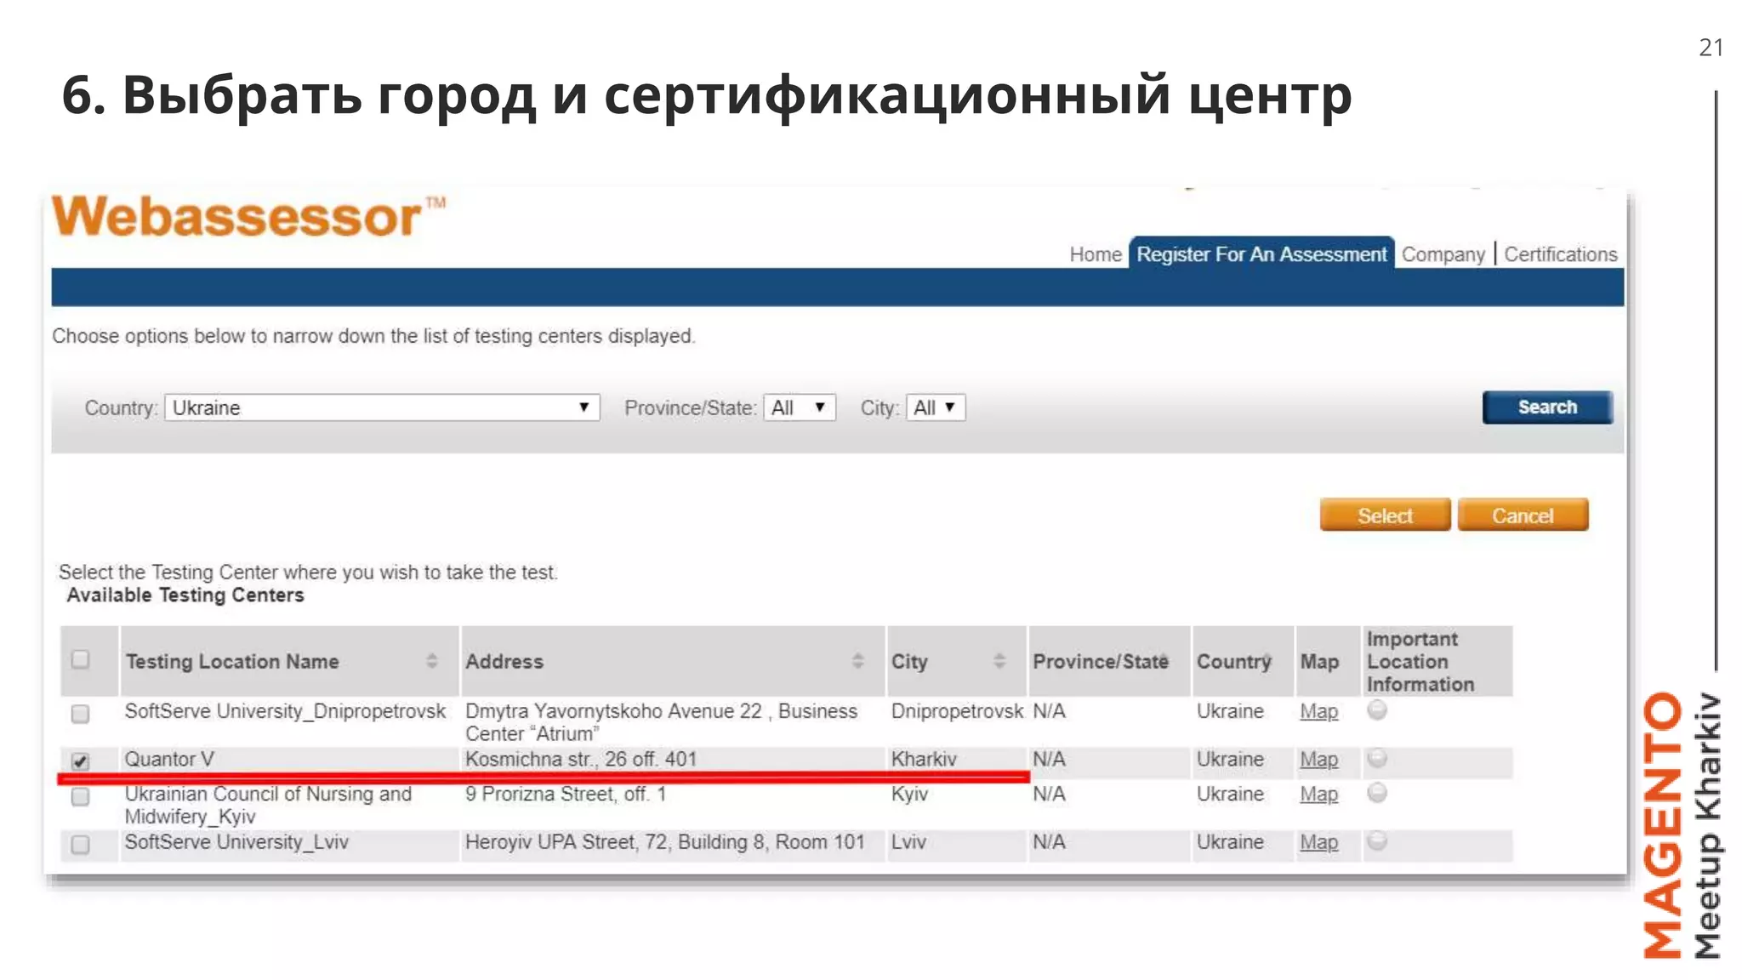Click the Webassessor logo
Image resolution: width=1742 pixels, height=980 pixels.
248,216
